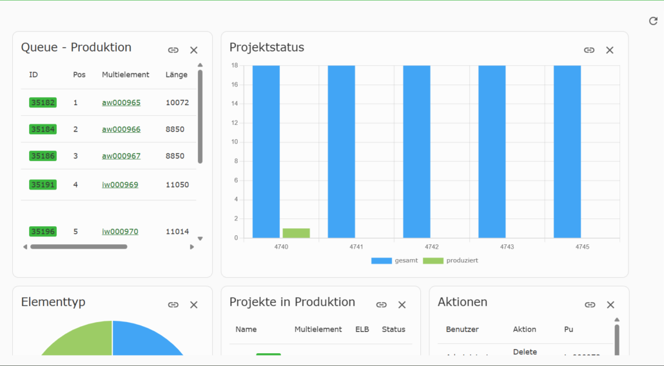This screenshot has height=366, width=664.
Task: Open multielement iw000969 link
Action: click(120, 184)
